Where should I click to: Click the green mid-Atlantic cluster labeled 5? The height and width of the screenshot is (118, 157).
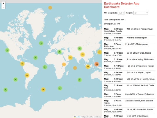point(45,67)
